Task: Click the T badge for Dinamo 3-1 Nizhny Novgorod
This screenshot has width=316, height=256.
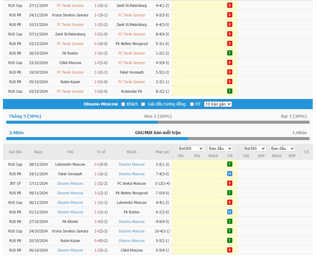Action: (230, 193)
